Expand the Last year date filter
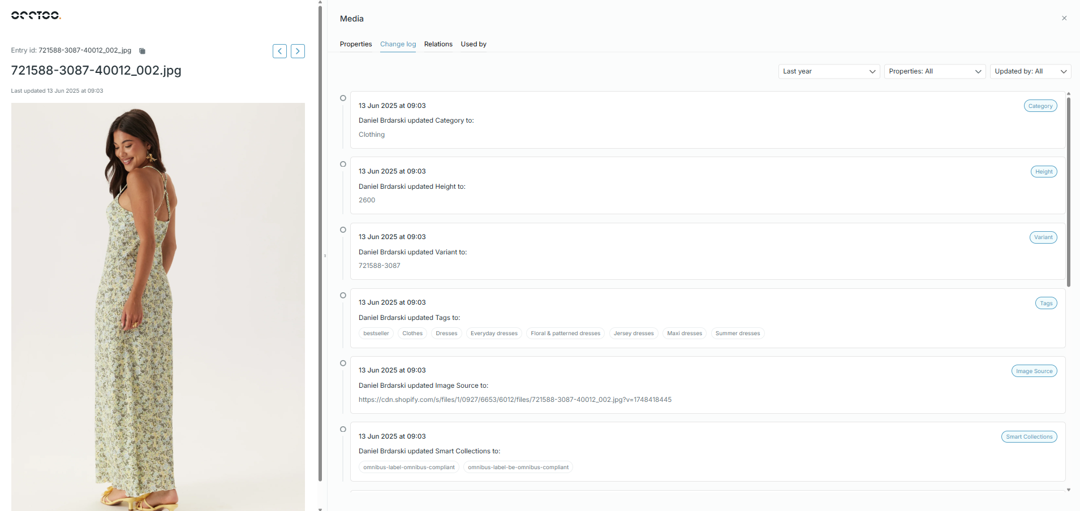 point(829,71)
